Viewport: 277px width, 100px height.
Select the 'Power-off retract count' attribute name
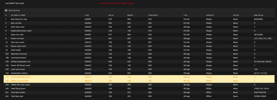20,65
